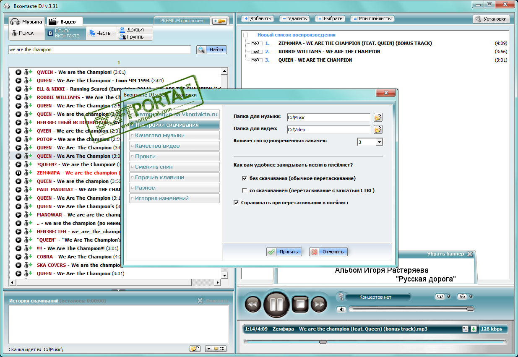Toggle "Спрашивать при перетаскивании в плейлист"

236,203
